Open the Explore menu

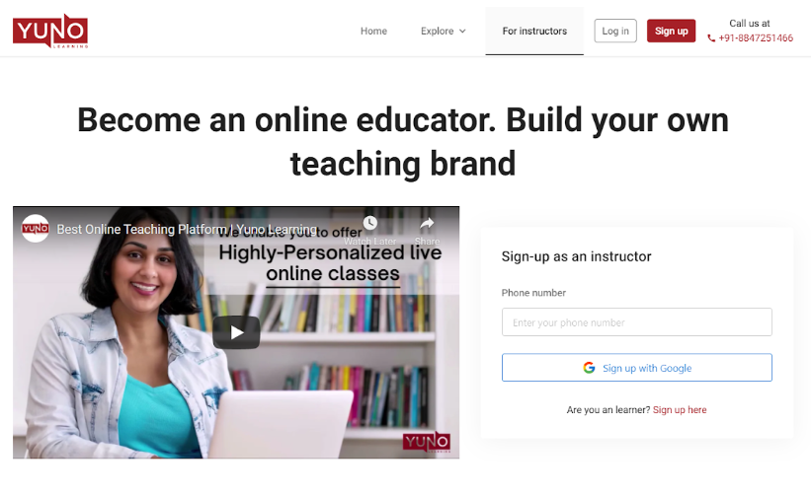coord(444,31)
